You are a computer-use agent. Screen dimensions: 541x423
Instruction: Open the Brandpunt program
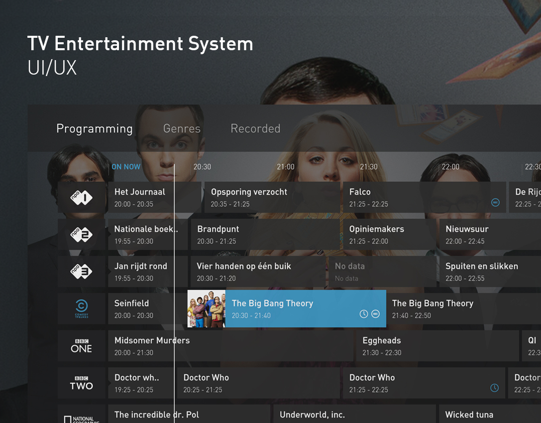tap(265, 235)
